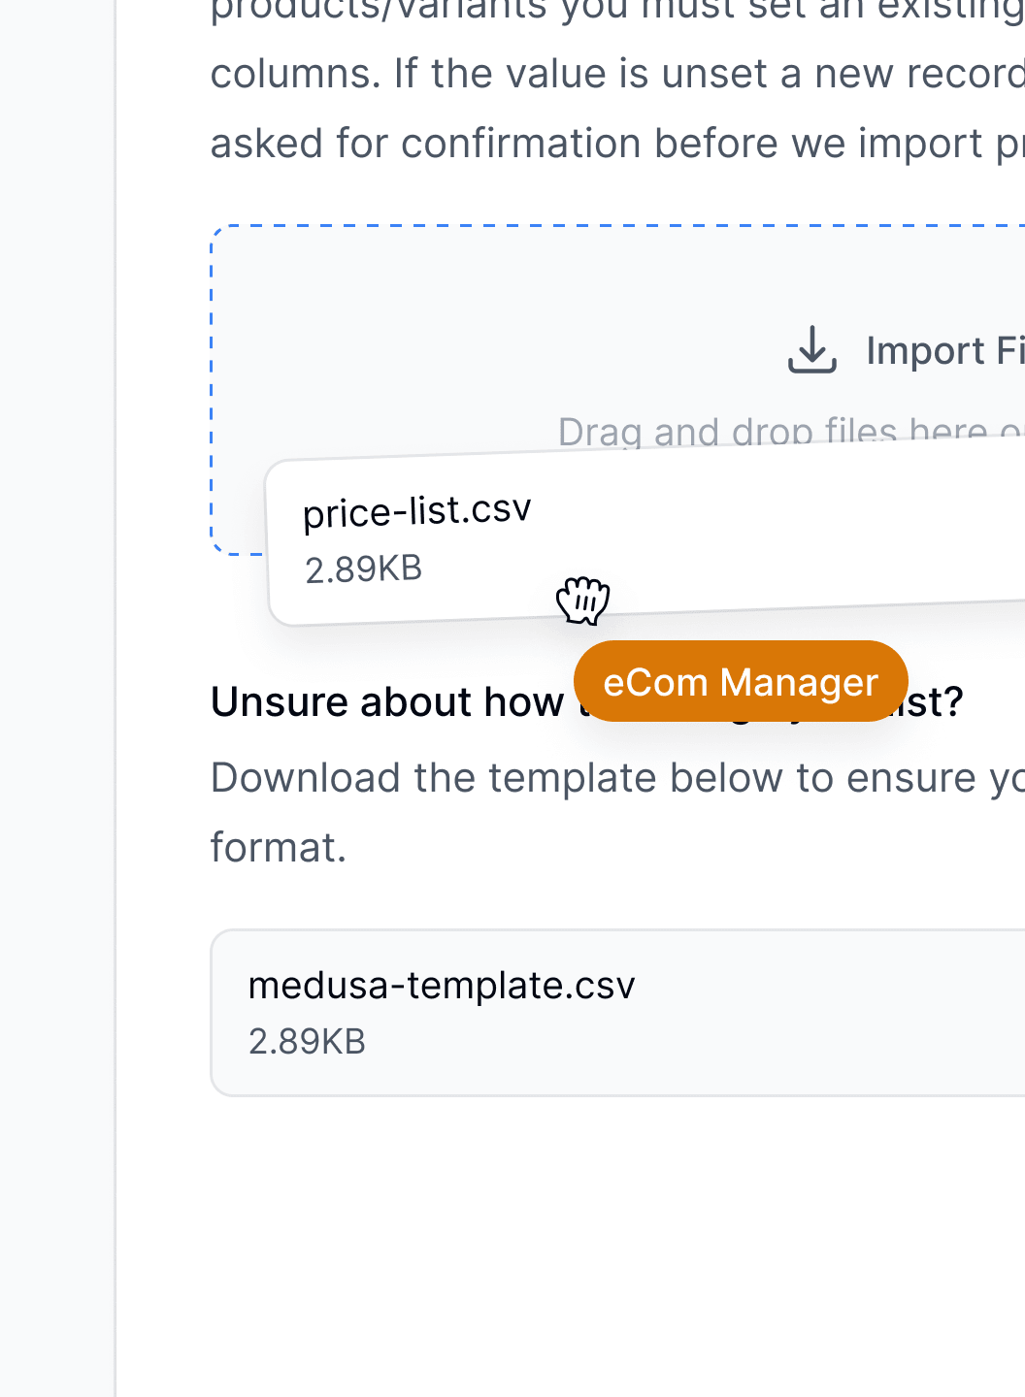Select the price-list.csv file name

417,510
